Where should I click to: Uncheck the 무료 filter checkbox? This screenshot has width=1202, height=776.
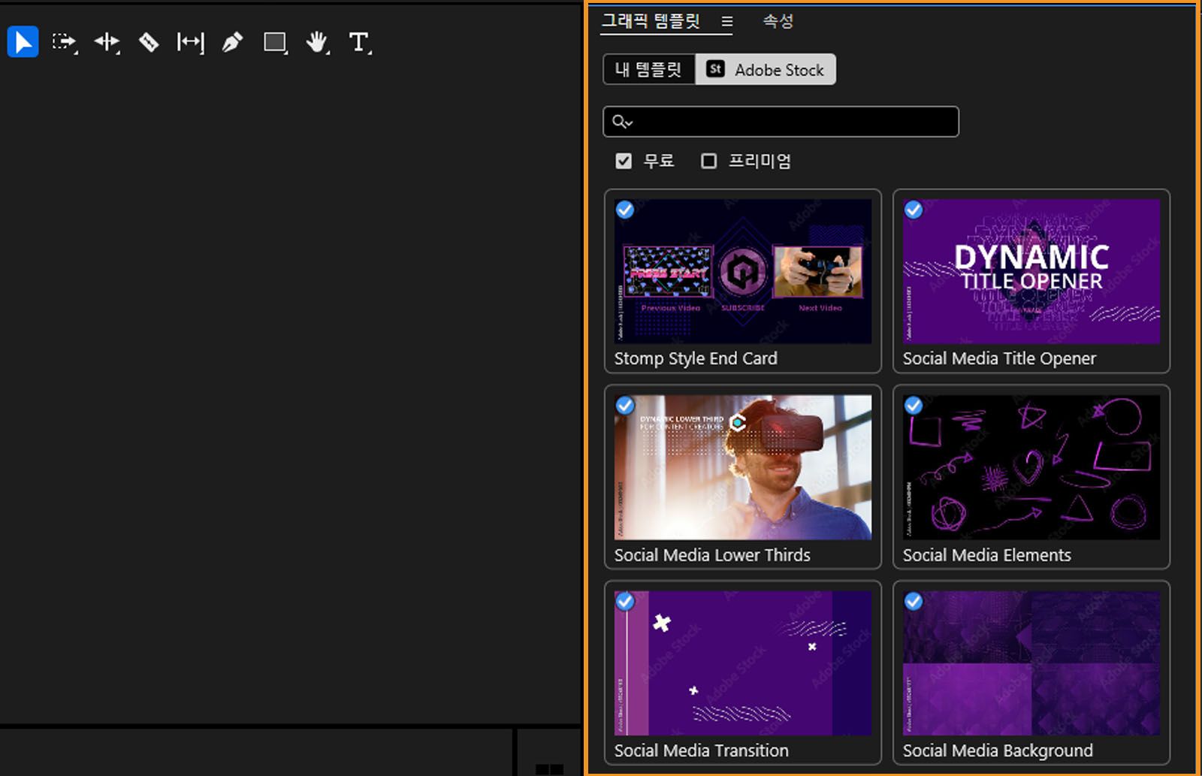click(623, 160)
